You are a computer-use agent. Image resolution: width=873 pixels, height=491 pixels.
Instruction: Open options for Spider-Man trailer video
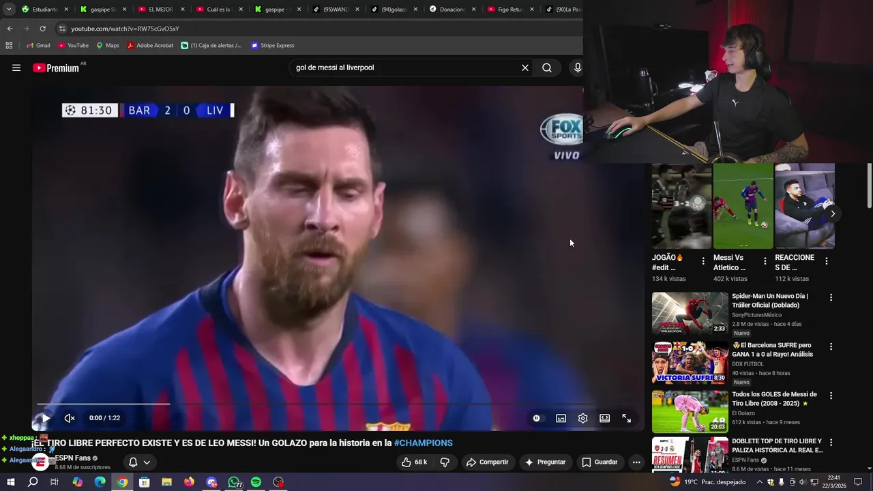pyautogui.click(x=831, y=297)
